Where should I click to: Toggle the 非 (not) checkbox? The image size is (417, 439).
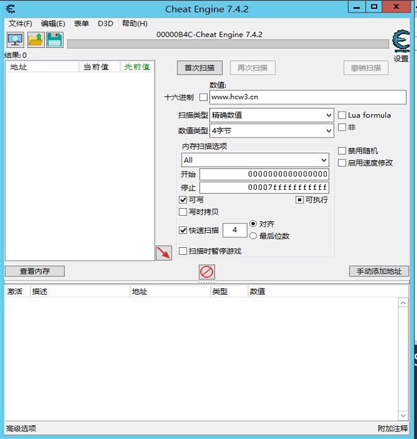tap(342, 127)
